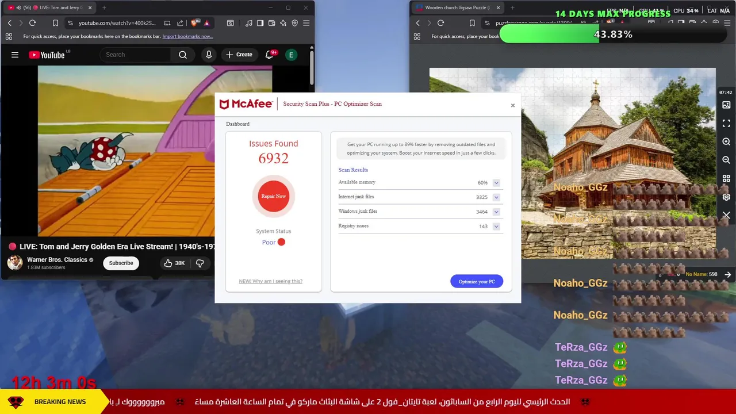Open Brave VPN shield icon
Screen dimensions: 736x414
(x=295, y=23)
